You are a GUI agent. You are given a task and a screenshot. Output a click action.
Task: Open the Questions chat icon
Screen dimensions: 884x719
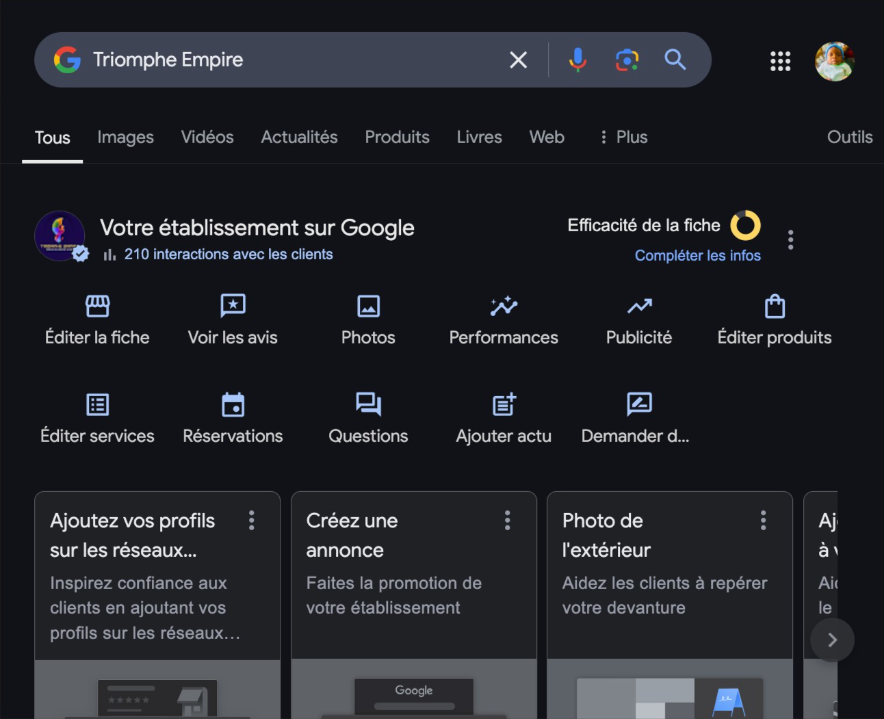pyautogui.click(x=368, y=404)
